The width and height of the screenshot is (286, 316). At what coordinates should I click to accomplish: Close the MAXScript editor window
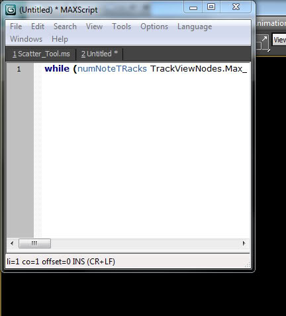(236, 7)
